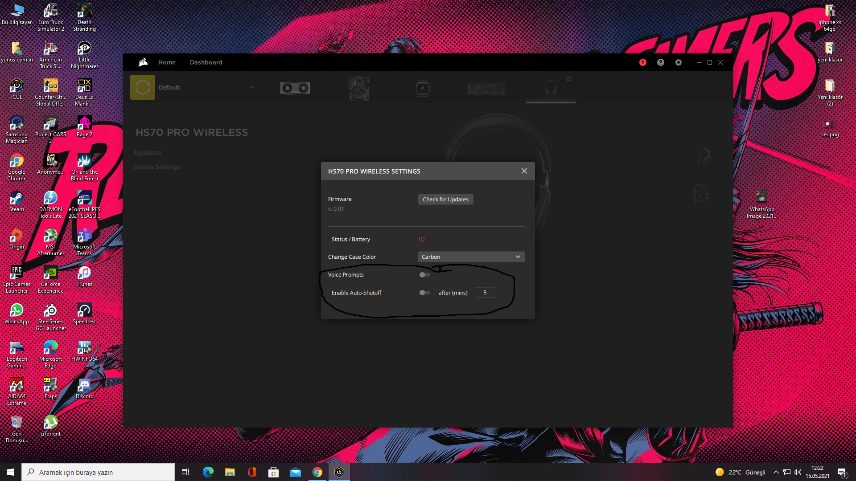The width and height of the screenshot is (856, 481).
Task: Click the red notification alert icon
Action: coord(642,62)
